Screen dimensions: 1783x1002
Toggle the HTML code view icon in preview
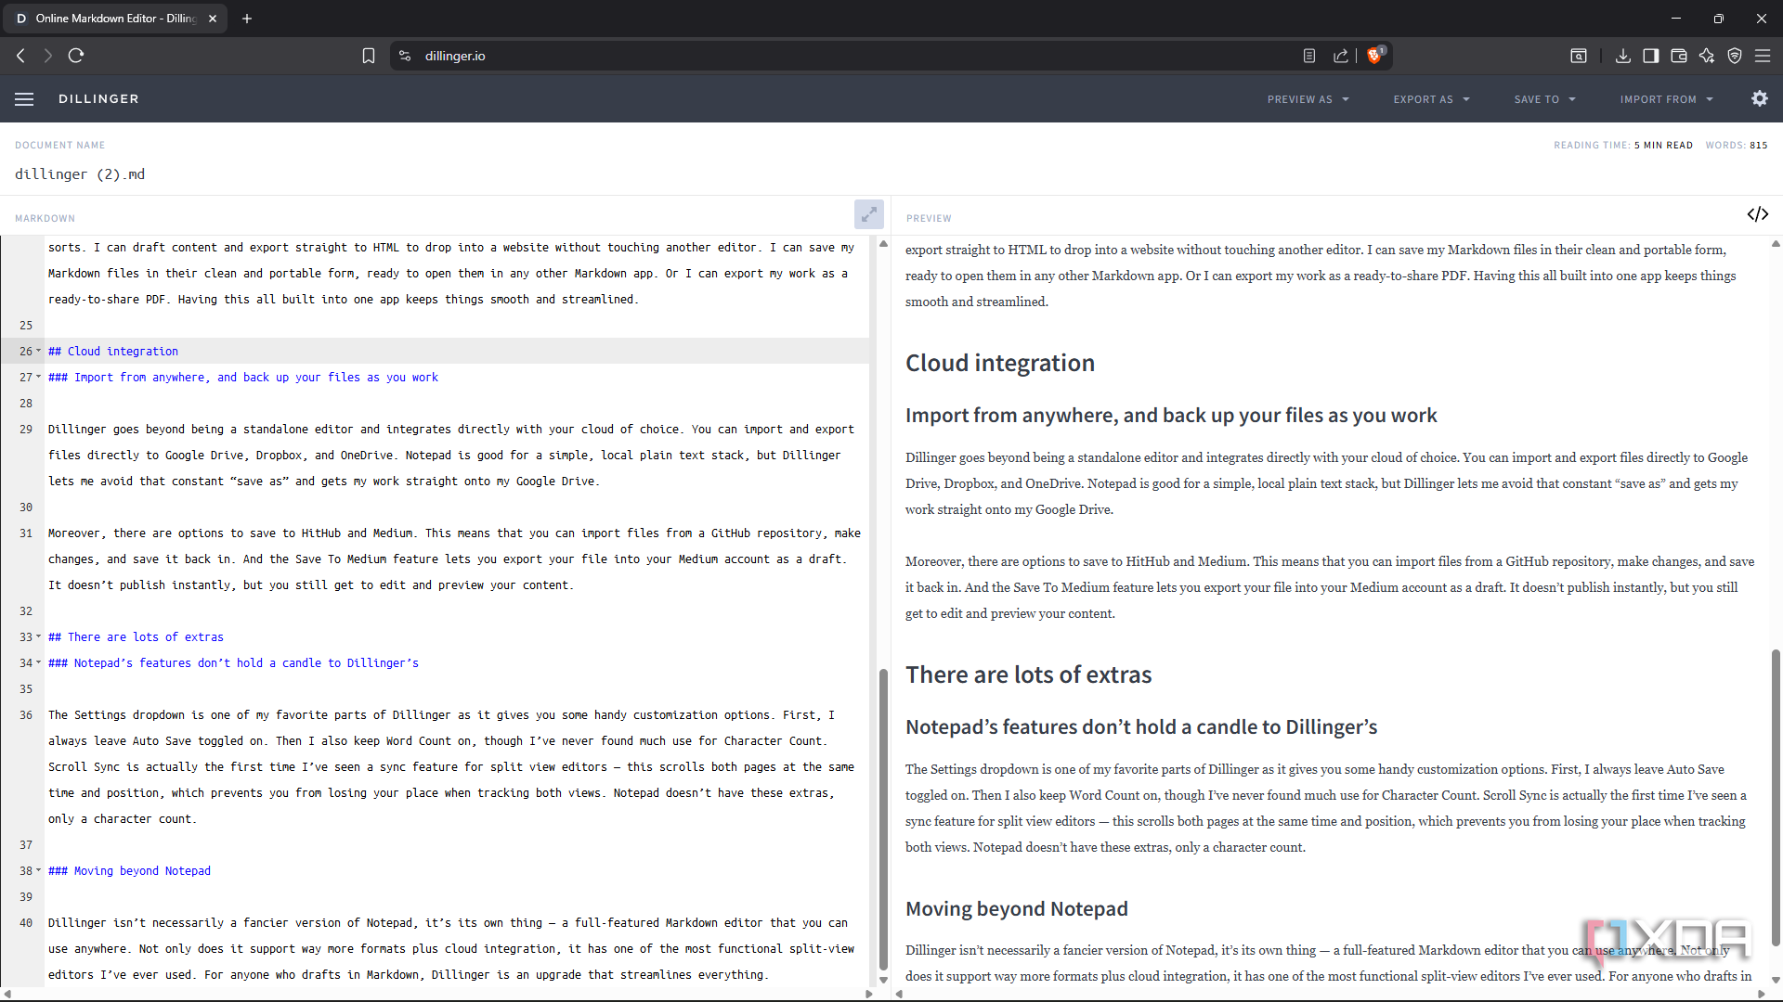1757,214
